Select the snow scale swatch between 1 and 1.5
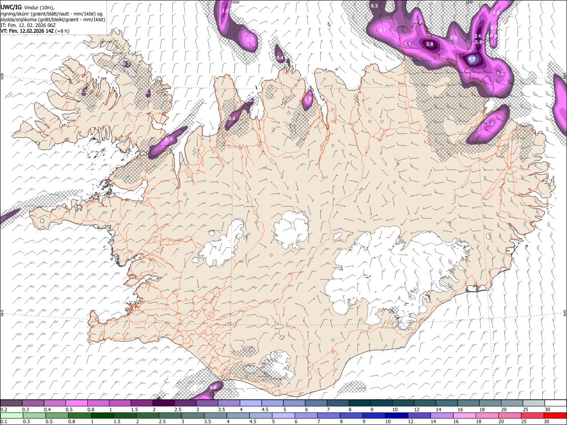Screen dimensions: 567x425 coord(120,403)
